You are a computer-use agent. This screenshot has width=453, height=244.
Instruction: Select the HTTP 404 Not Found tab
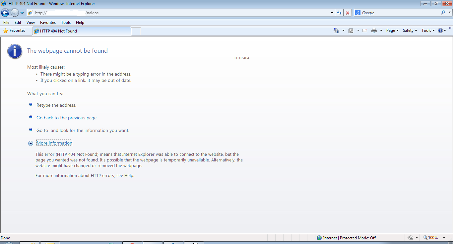click(81, 31)
